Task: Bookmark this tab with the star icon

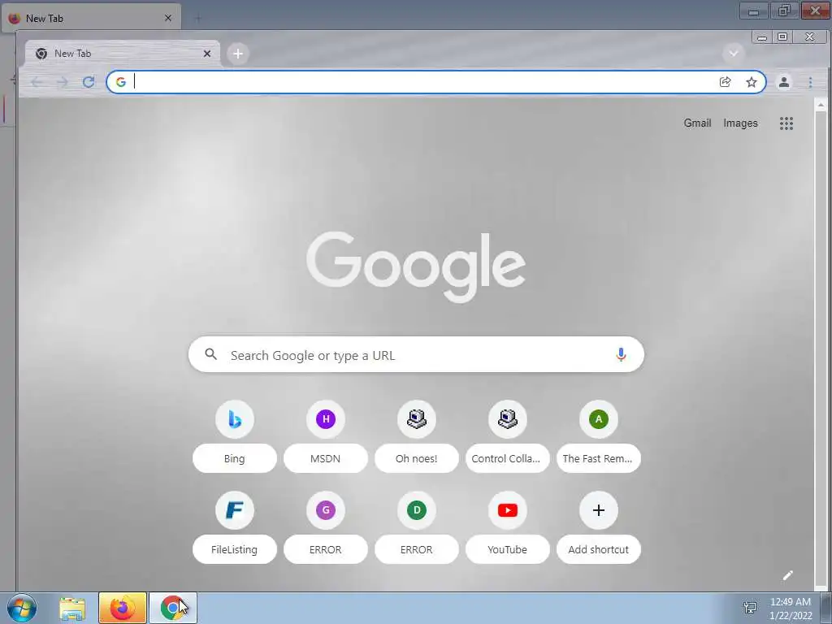Action: [x=752, y=82]
